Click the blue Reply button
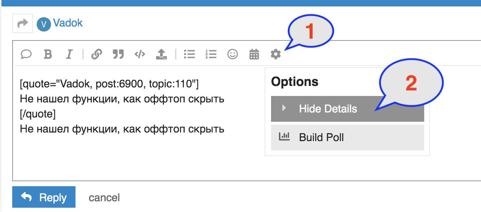This screenshot has height=212, width=481. [44, 197]
